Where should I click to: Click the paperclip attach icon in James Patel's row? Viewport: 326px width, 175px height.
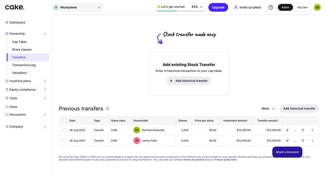click(287, 141)
